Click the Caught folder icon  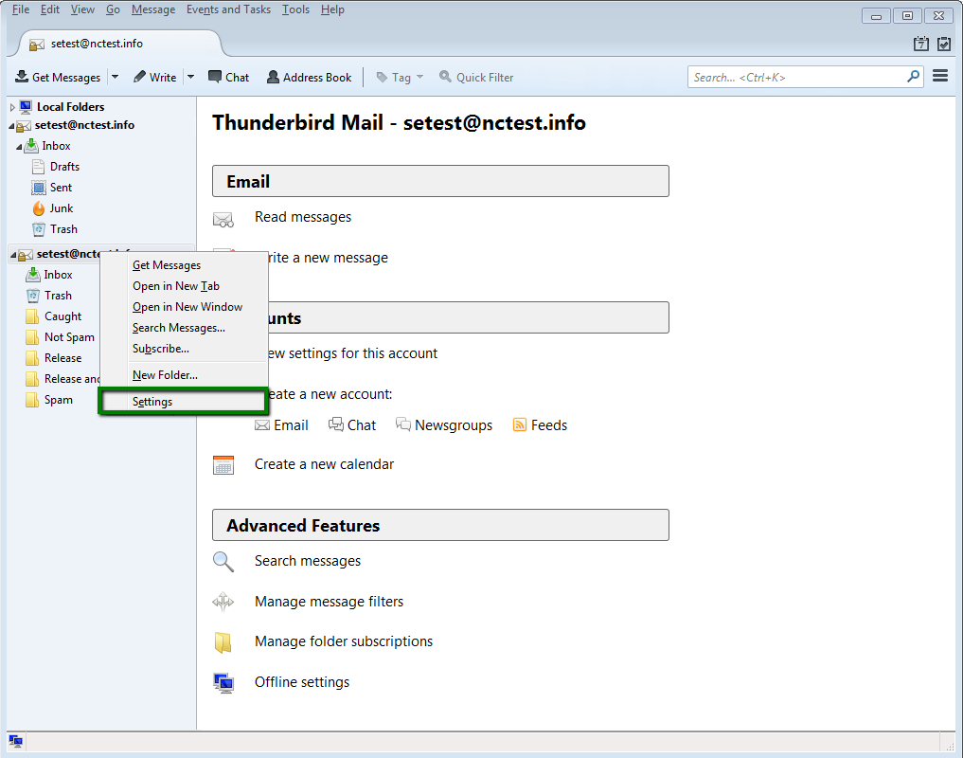32,316
